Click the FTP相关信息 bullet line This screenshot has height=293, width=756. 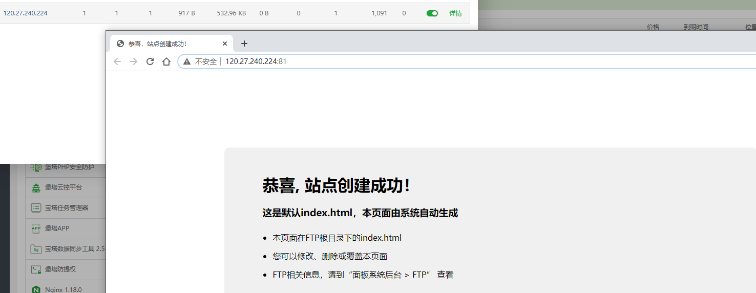point(363,275)
